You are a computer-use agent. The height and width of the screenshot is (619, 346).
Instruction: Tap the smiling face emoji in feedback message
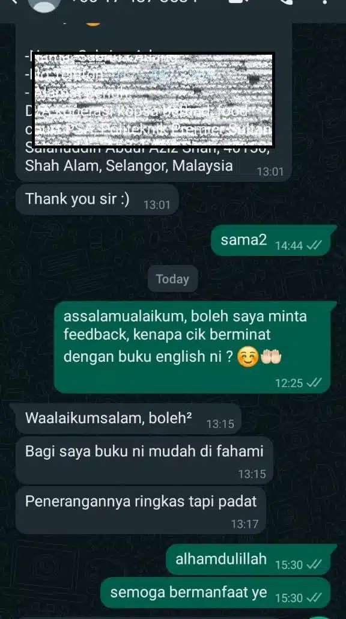tap(247, 358)
